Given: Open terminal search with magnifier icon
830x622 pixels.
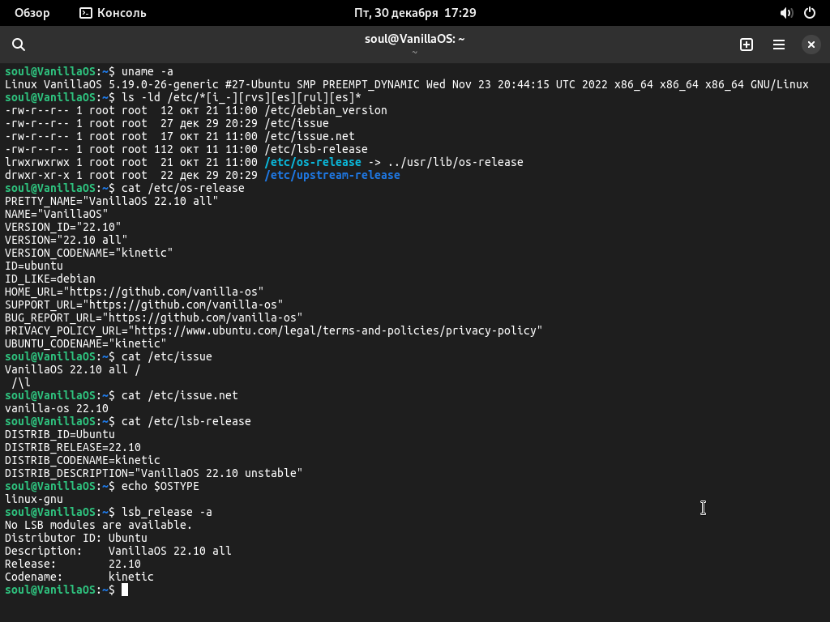Looking at the screenshot, I should coord(19,45).
